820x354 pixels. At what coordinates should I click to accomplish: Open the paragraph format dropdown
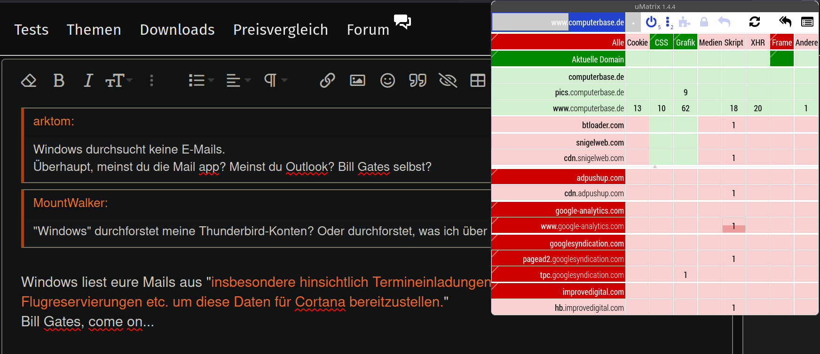pyautogui.click(x=276, y=81)
